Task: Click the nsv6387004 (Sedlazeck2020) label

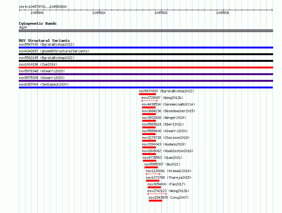Action: click(44, 84)
